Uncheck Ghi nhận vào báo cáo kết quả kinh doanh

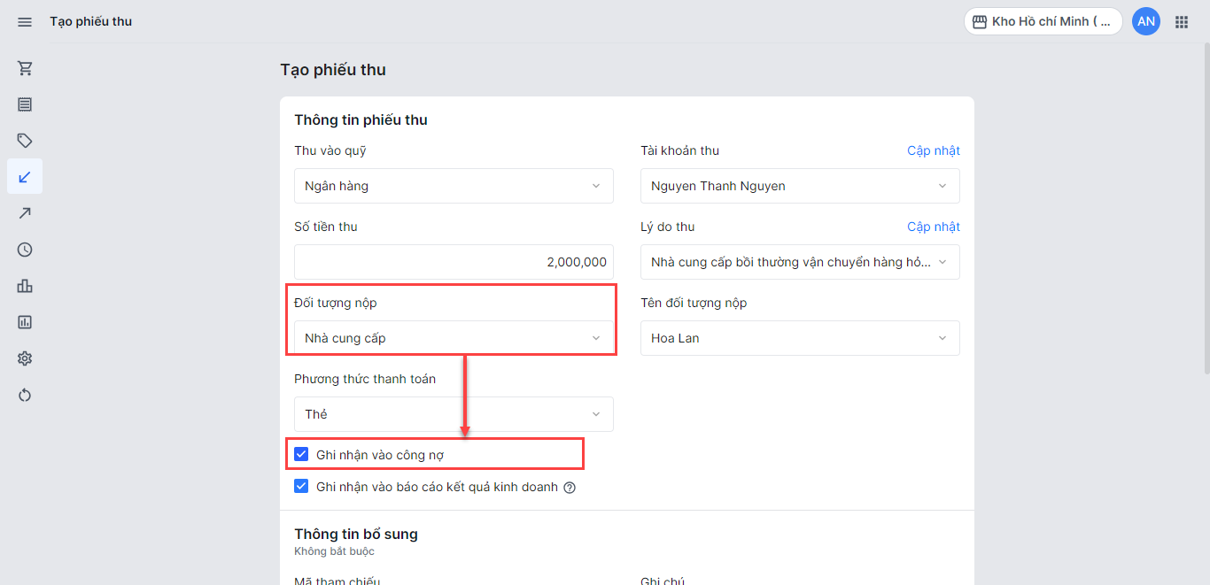tap(302, 487)
